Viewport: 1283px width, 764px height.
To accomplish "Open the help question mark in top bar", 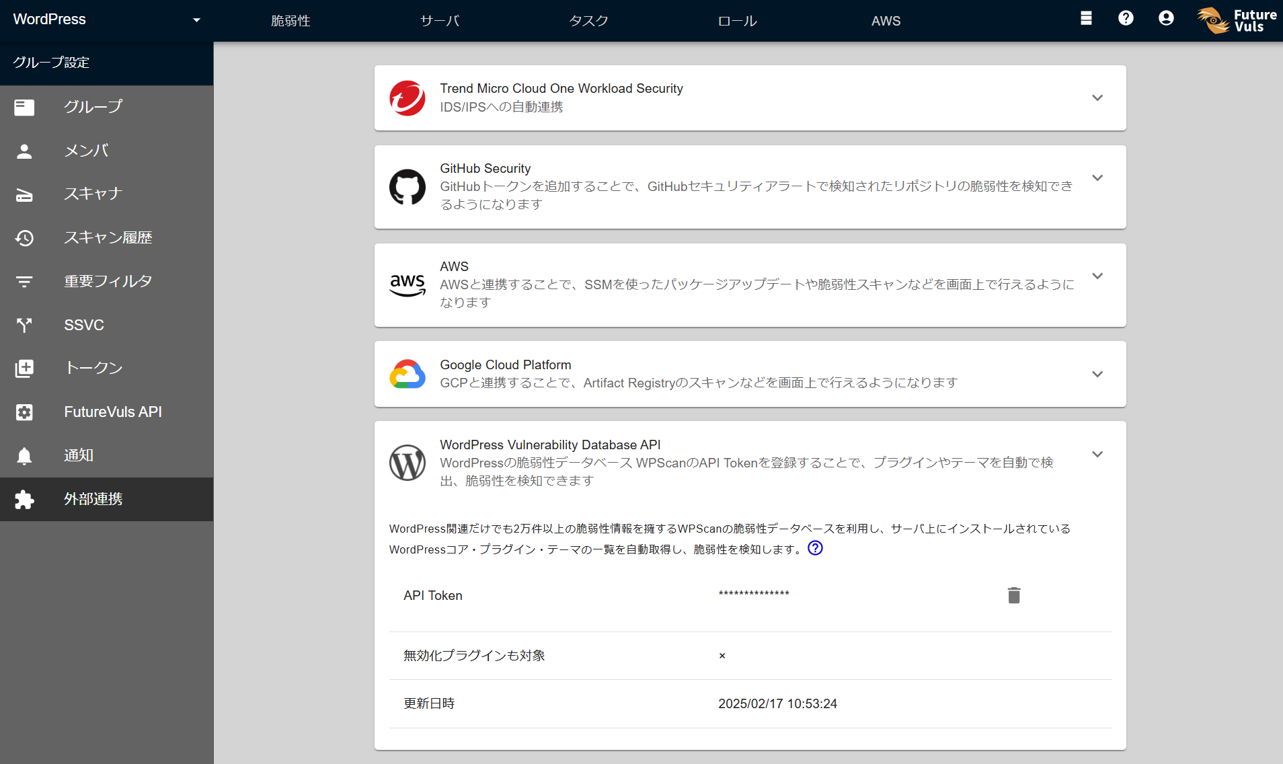I will tap(1126, 18).
